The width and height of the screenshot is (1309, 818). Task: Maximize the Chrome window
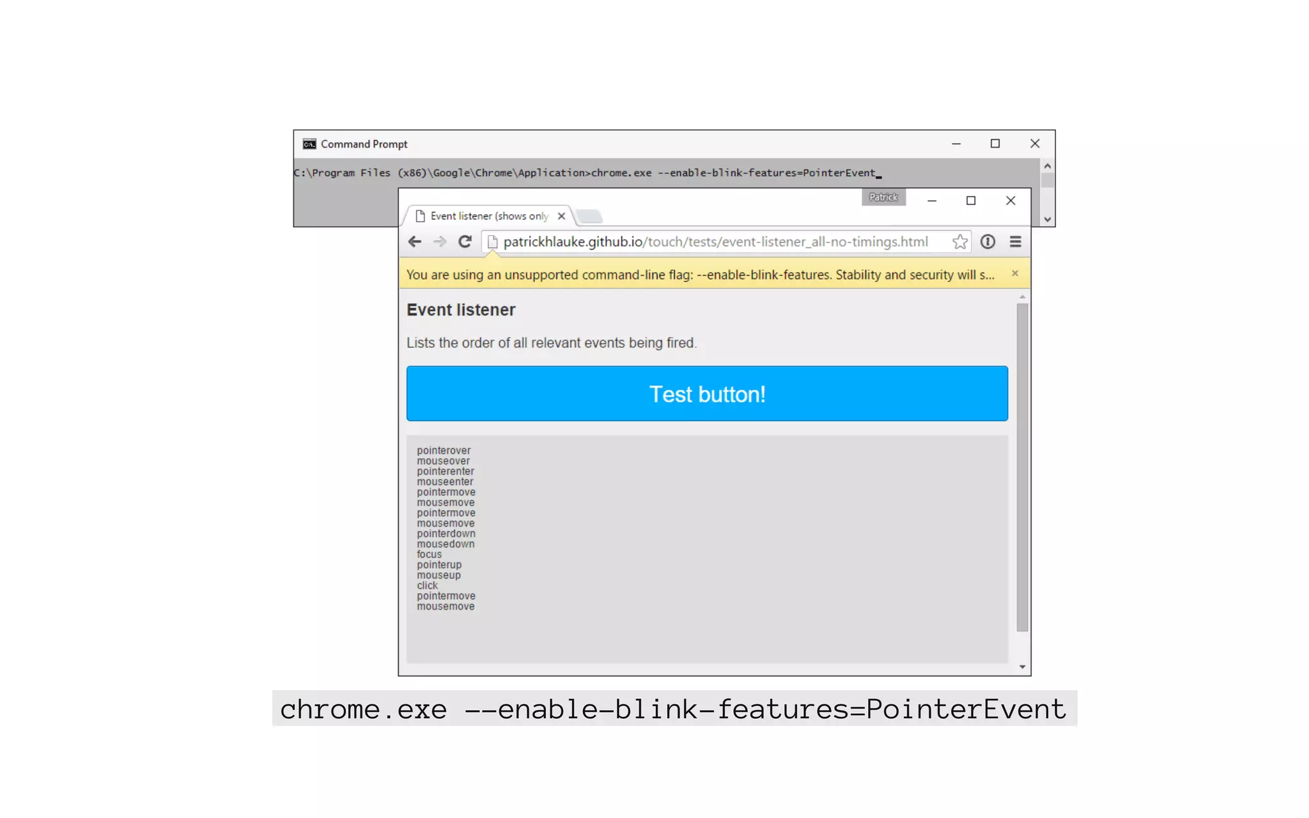point(971,201)
